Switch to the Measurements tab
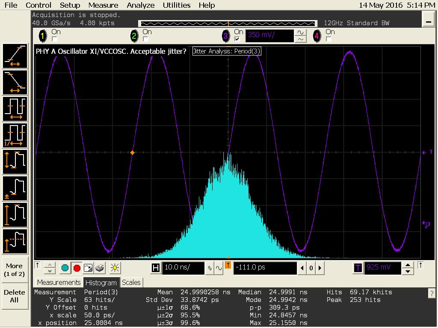The width and height of the screenshot is (438, 328). tap(59, 283)
